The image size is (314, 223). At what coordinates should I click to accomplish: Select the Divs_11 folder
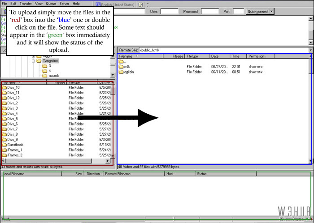click(x=13, y=93)
